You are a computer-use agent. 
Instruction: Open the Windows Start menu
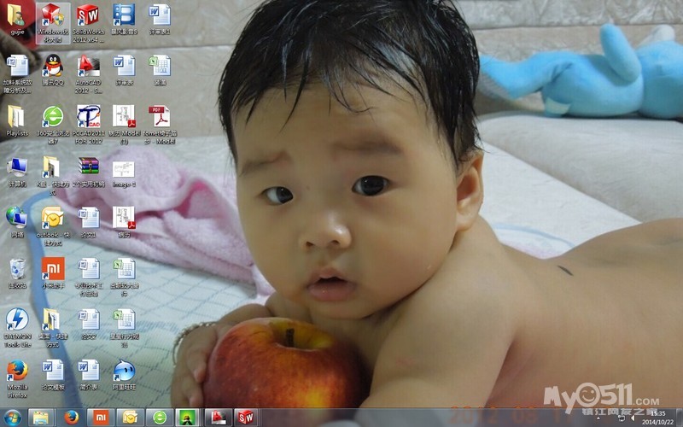point(12,418)
